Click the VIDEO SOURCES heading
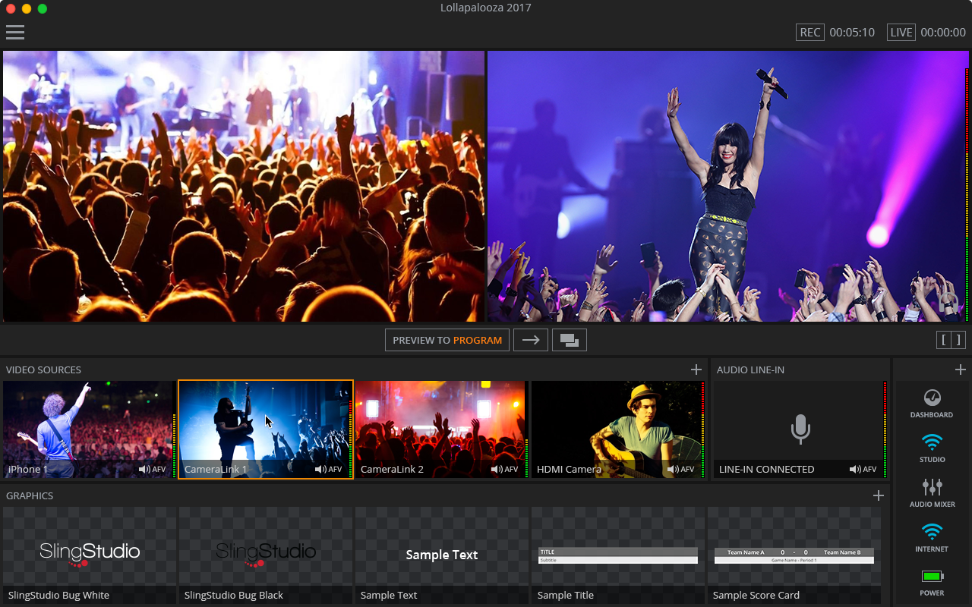Image resolution: width=972 pixels, height=607 pixels. click(43, 370)
